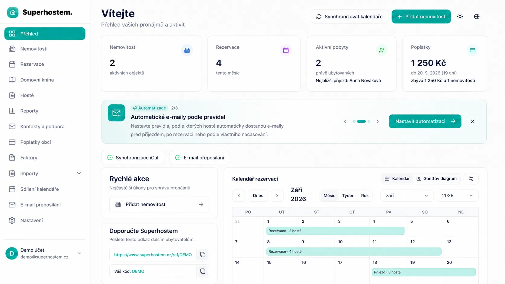This screenshot has height=284, width=505.
Task: Expand the Demo účet account menu
Action: point(79,254)
